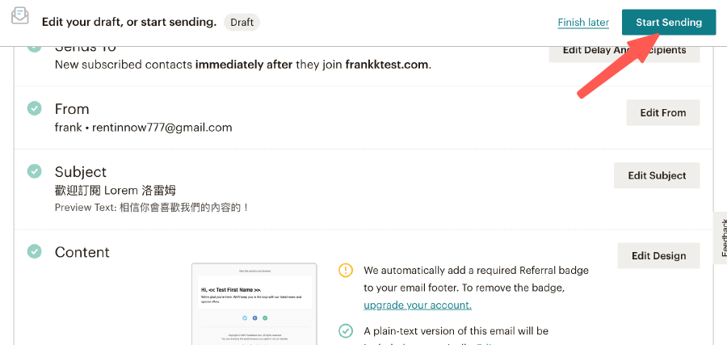Viewport: 727px width, 345px height.
Task: Open the Feedback side tab
Action: click(x=721, y=238)
